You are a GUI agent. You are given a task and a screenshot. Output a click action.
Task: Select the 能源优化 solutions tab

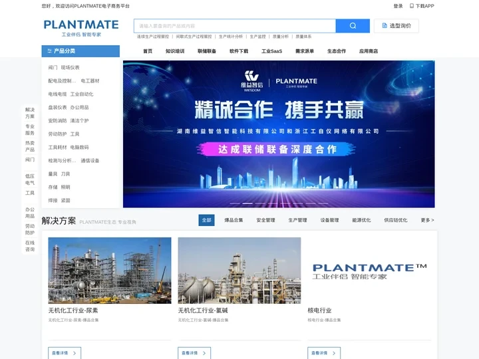coord(361,220)
